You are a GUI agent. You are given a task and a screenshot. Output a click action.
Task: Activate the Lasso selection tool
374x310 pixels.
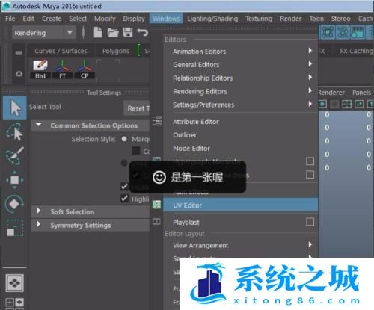pos(14,131)
